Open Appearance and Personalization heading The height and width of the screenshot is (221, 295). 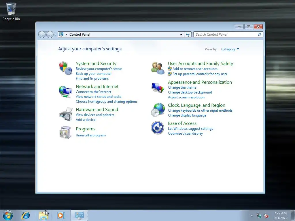coord(200,82)
